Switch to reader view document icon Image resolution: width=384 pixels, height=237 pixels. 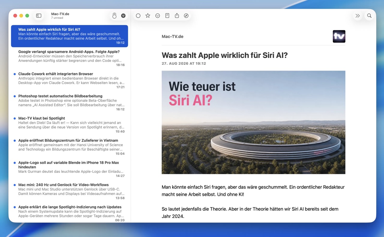(167, 16)
